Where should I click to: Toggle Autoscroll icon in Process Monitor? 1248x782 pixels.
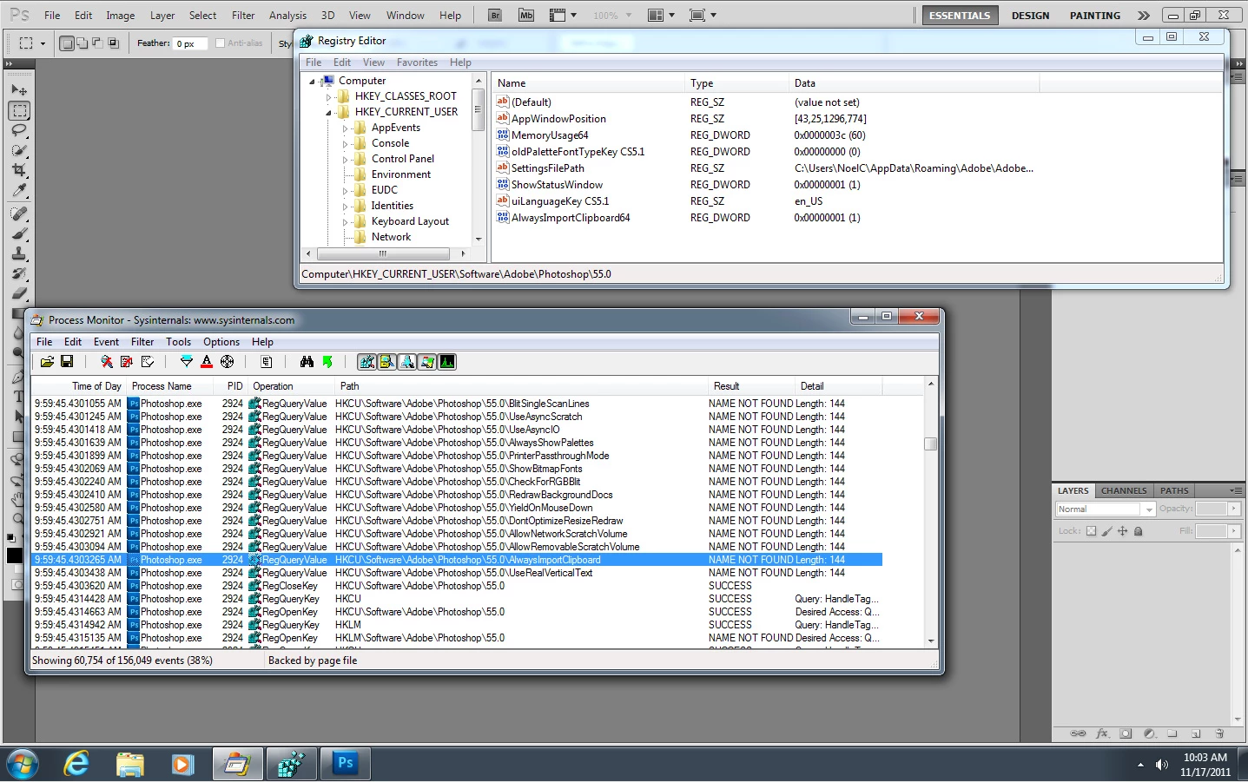pyautogui.click(x=127, y=362)
